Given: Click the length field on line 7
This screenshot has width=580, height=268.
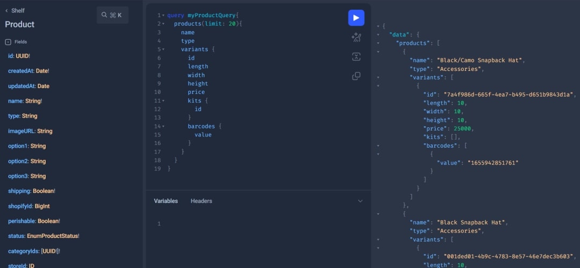Looking at the screenshot, I should click(198, 67).
